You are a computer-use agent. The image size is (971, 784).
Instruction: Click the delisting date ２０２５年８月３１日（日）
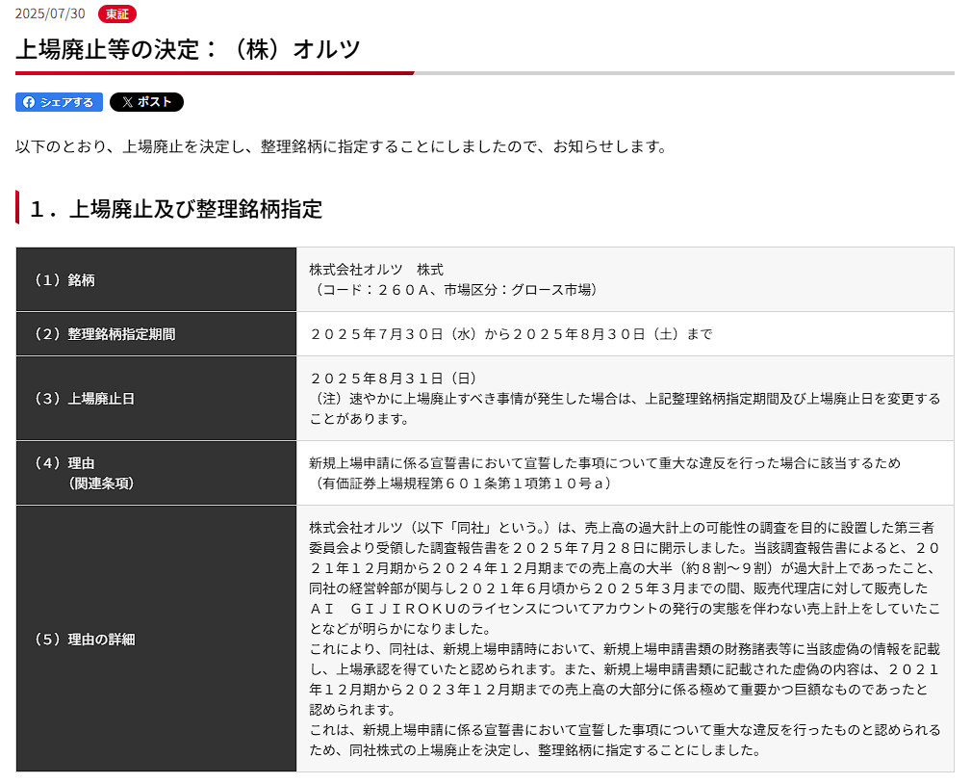pyautogui.click(x=394, y=379)
